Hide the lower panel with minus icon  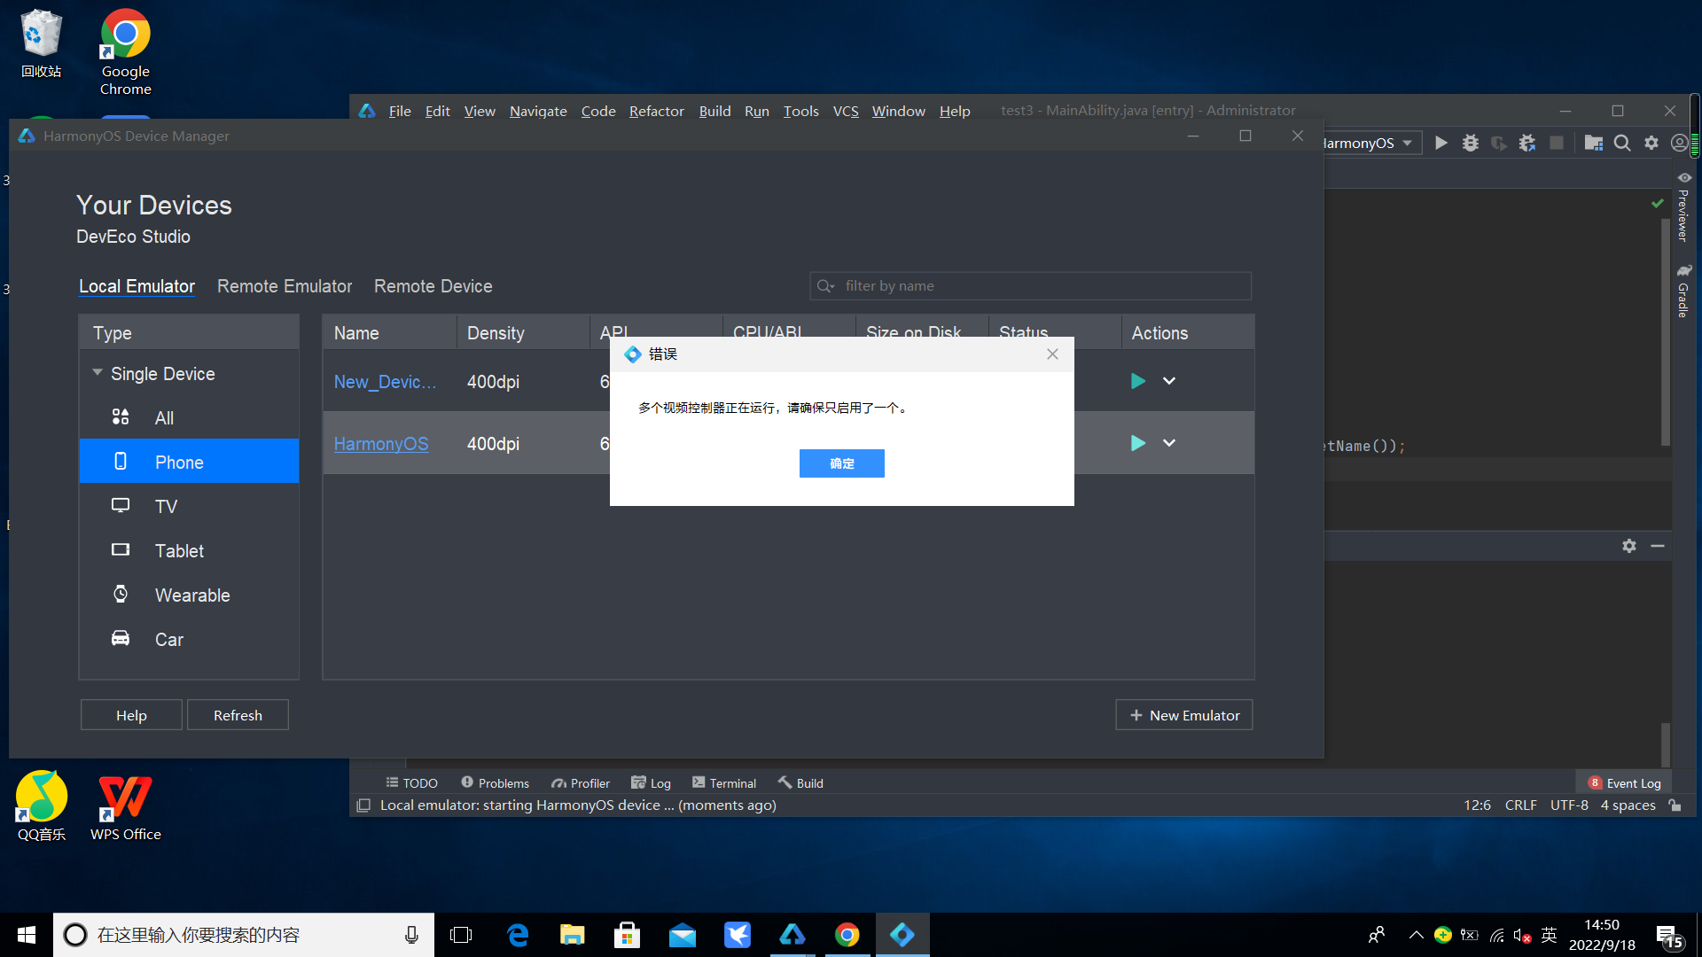(1658, 546)
